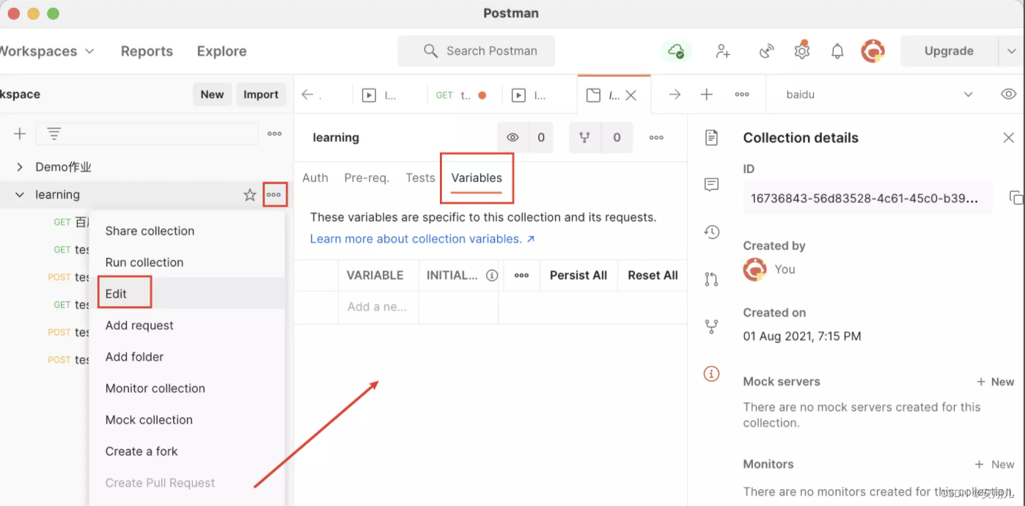This screenshot has height=506, width=1025.
Task: Open the Forks icon in right sidebar
Action: 711,326
